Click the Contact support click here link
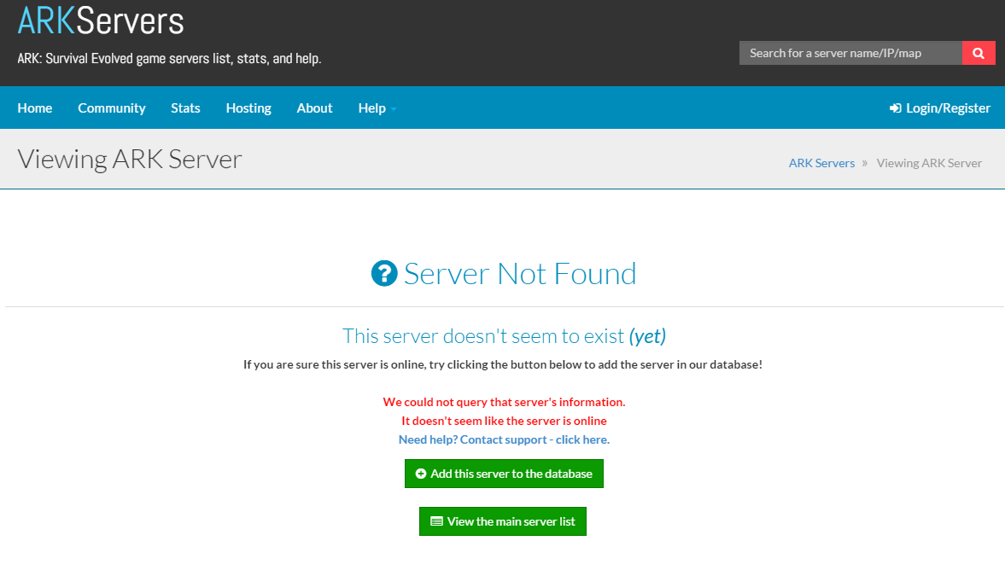 pos(504,439)
